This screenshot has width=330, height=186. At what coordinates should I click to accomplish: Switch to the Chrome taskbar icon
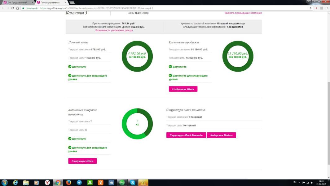(58, 182)
